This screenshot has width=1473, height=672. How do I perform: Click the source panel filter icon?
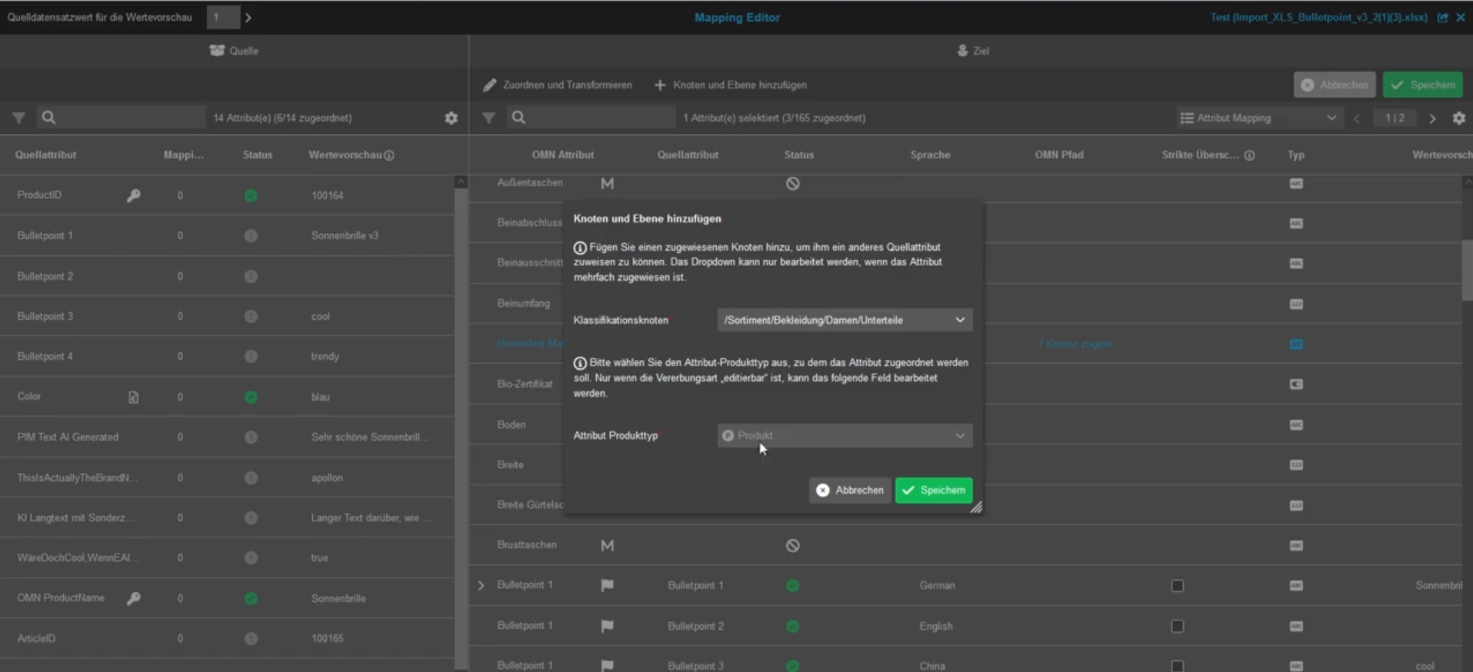(x=18, y=118)
